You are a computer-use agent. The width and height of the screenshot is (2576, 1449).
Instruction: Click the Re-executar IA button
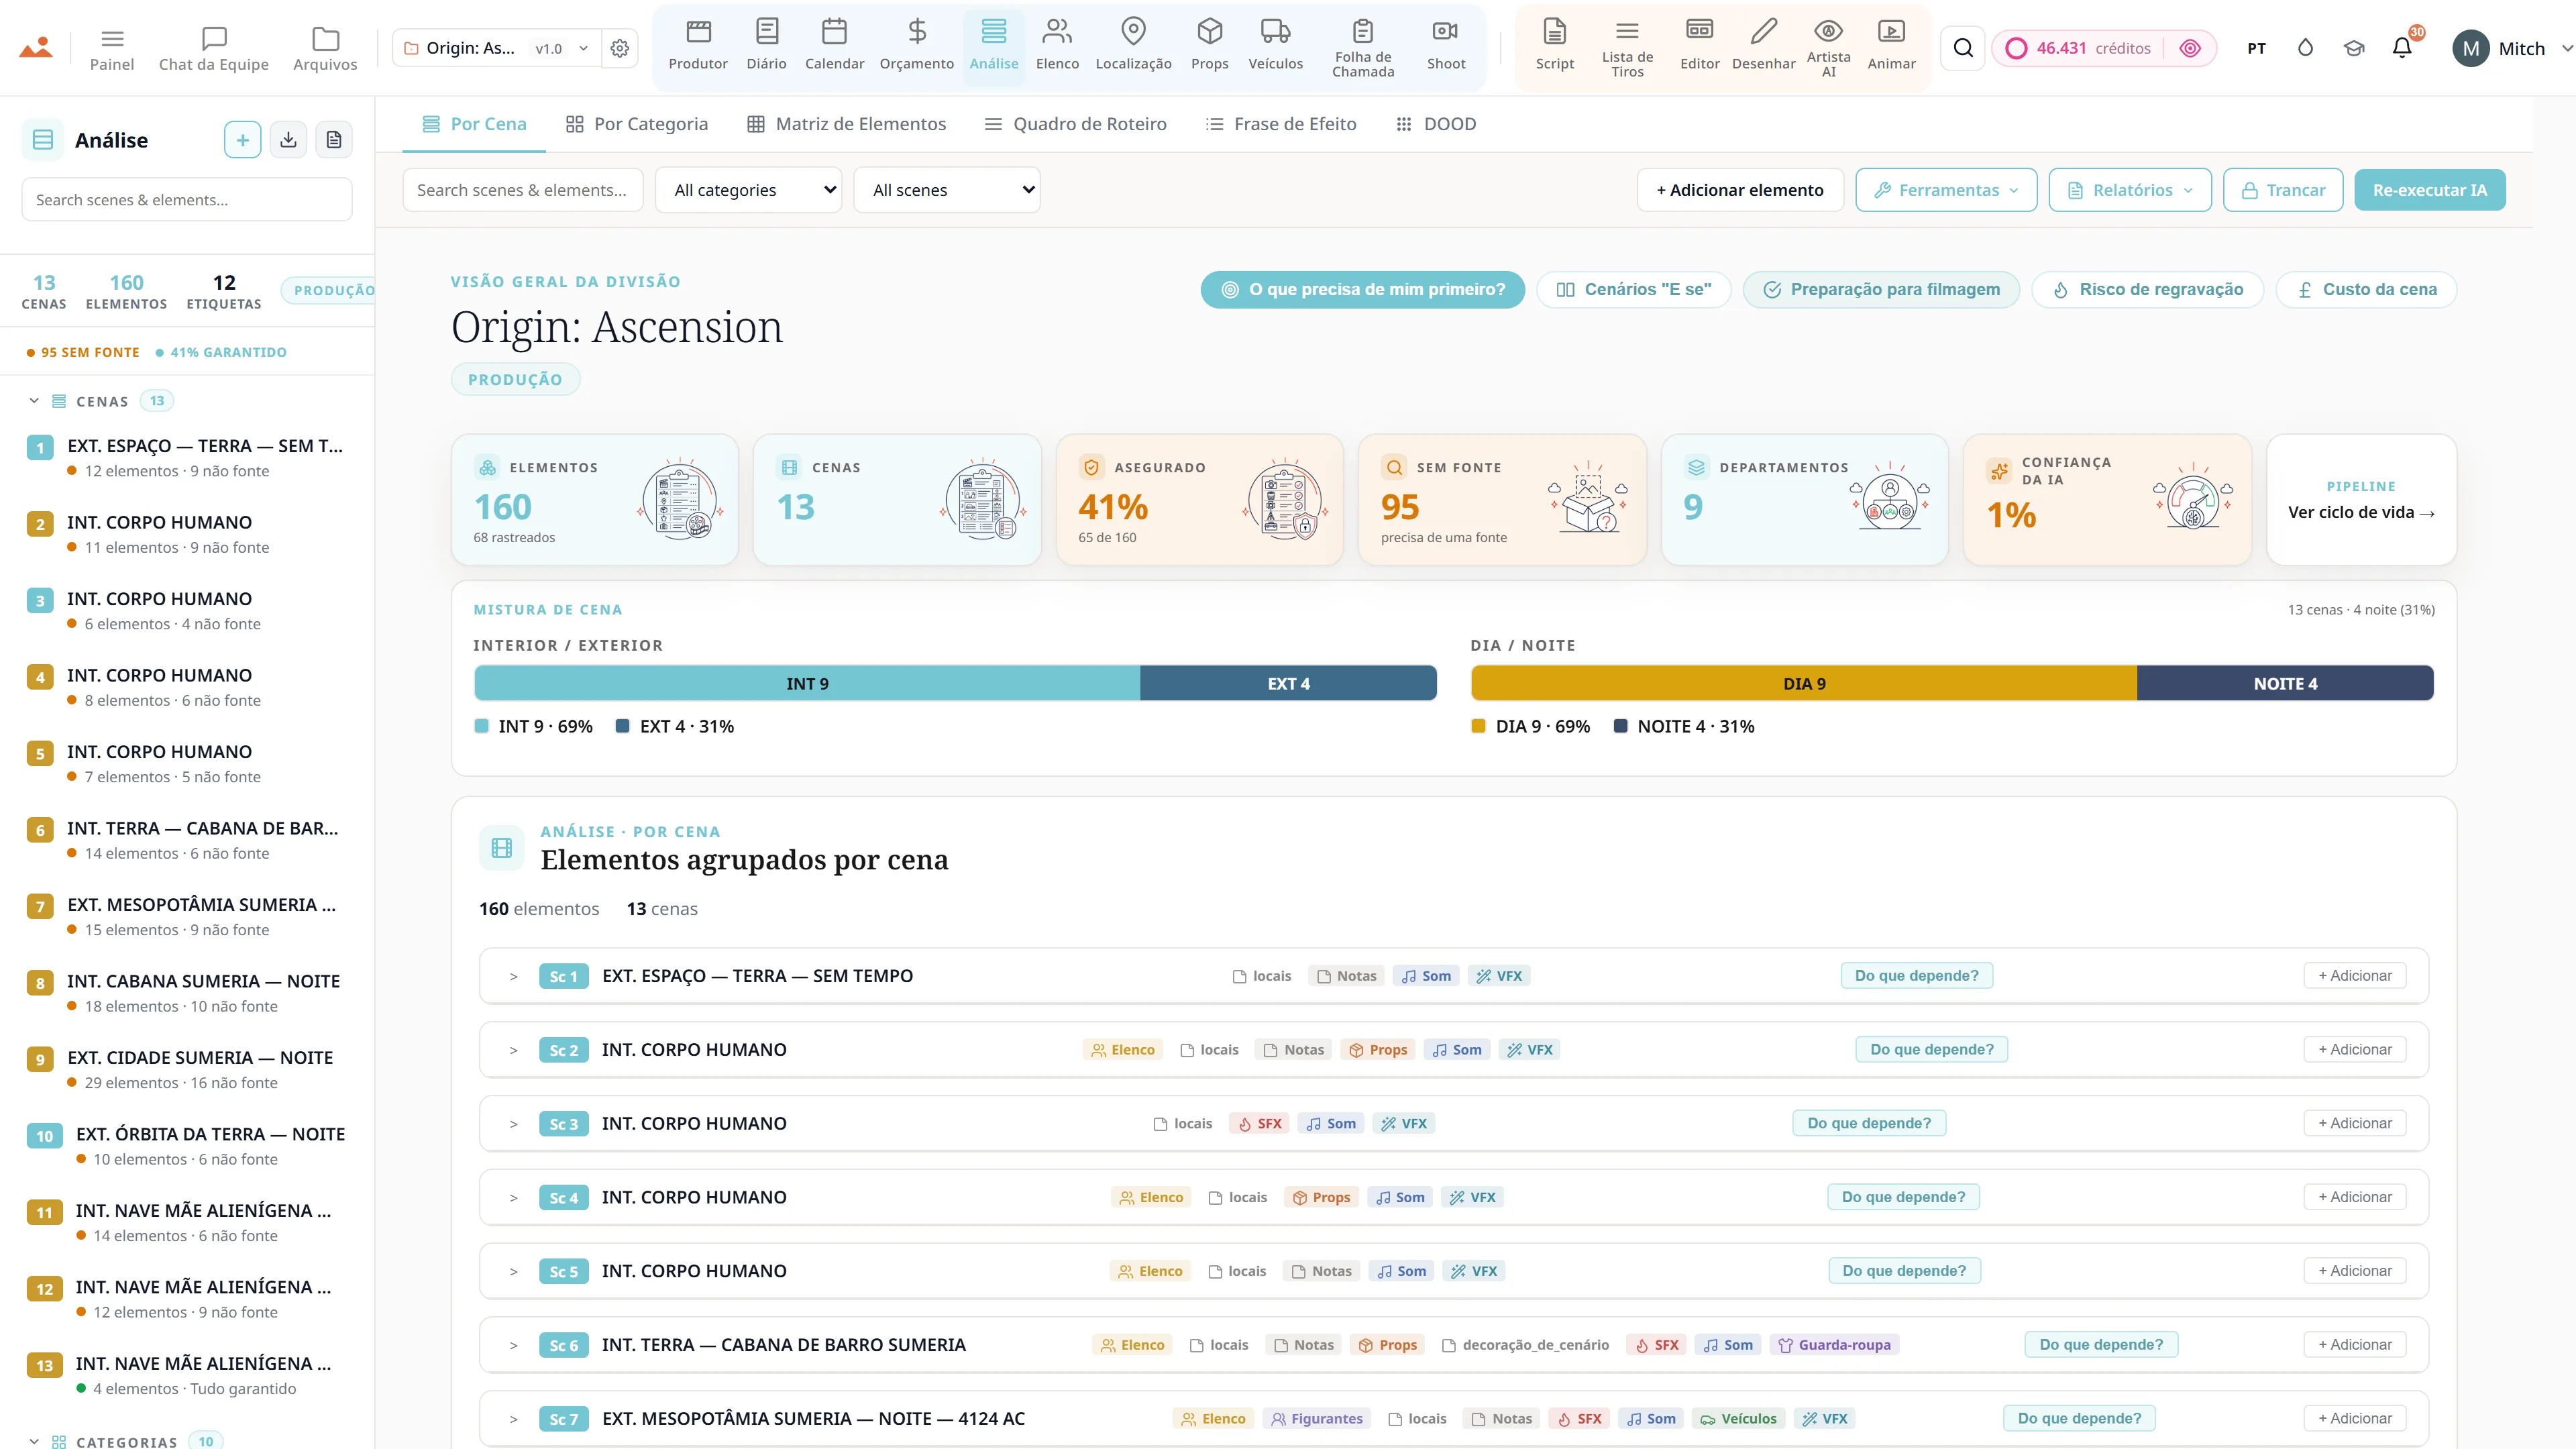[2429, 190]
